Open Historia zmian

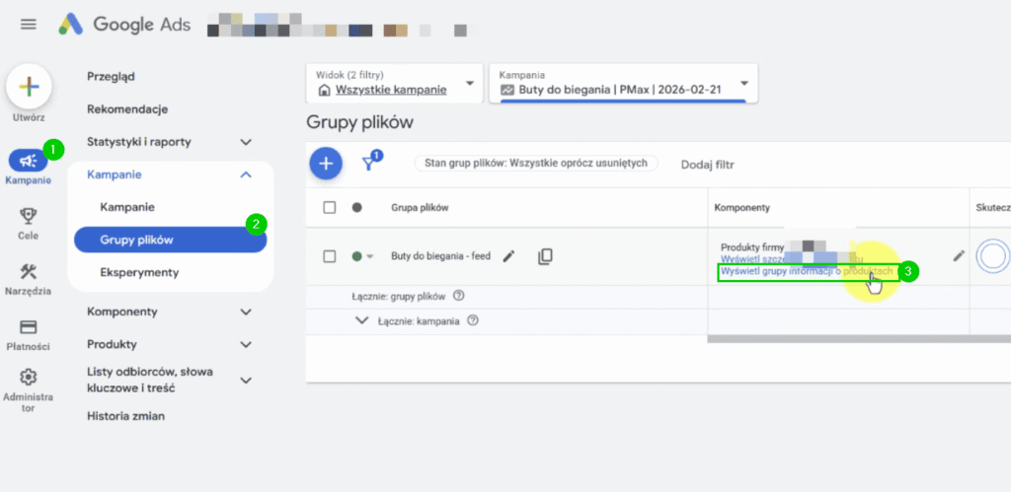point(125,416)
